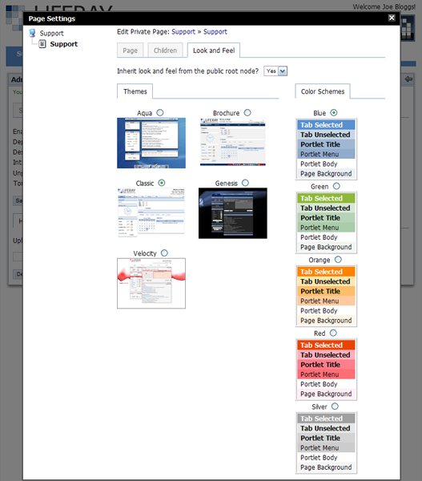Follow the second Support breadcrumb link

click(215, 31)
